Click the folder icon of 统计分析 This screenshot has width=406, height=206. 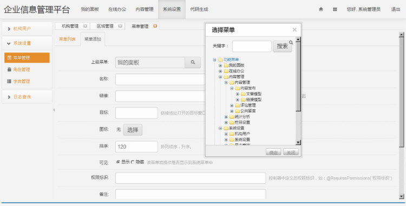[232, 117]
